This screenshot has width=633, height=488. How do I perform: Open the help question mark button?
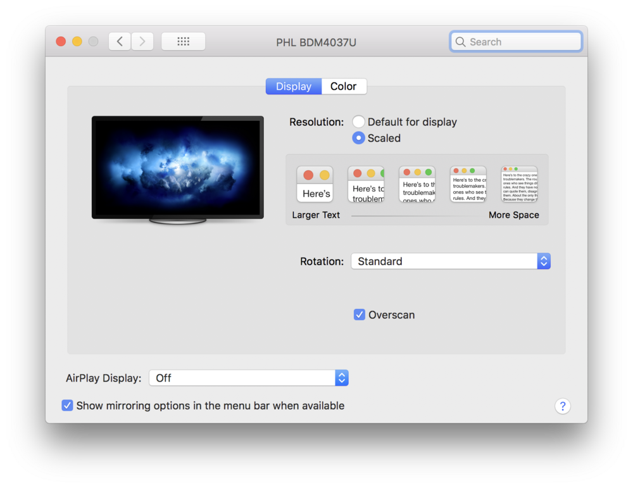563,406
